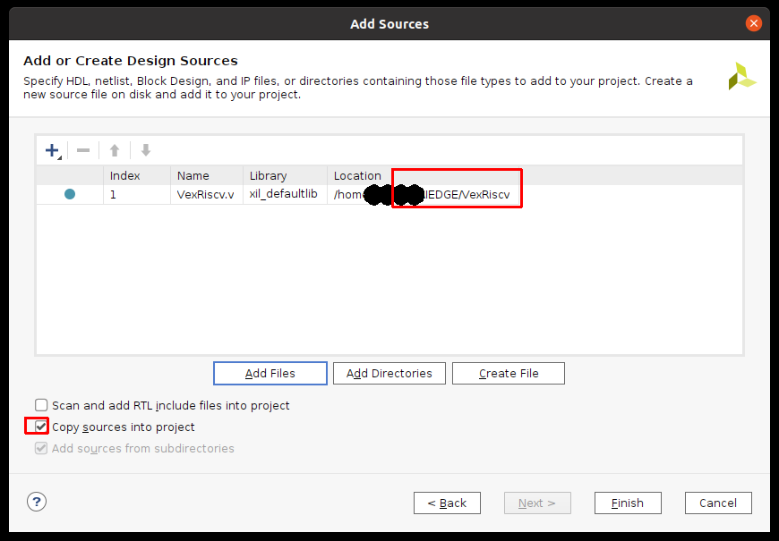The image size is (779, 541).
Task: Go back with the Back button
Action: (x=447, y=503)
